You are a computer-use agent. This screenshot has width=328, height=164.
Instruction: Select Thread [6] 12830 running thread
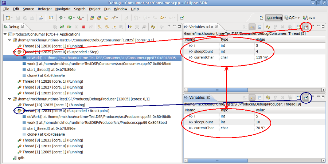click(50, 46)
